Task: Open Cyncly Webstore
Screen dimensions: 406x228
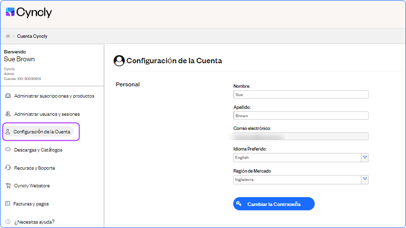Action: tap(32, 186)
